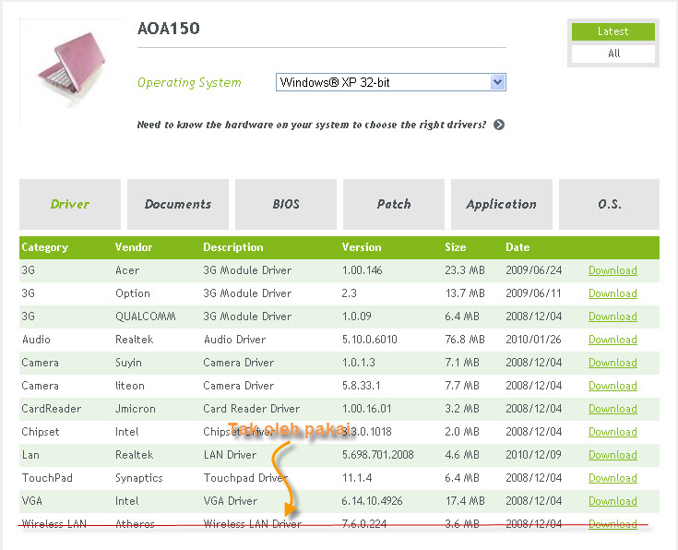Image resolution: width=678 pixels, height=550 pixels.
Task: Click the 2009/06/24 date cell
Action: point(533,270)
